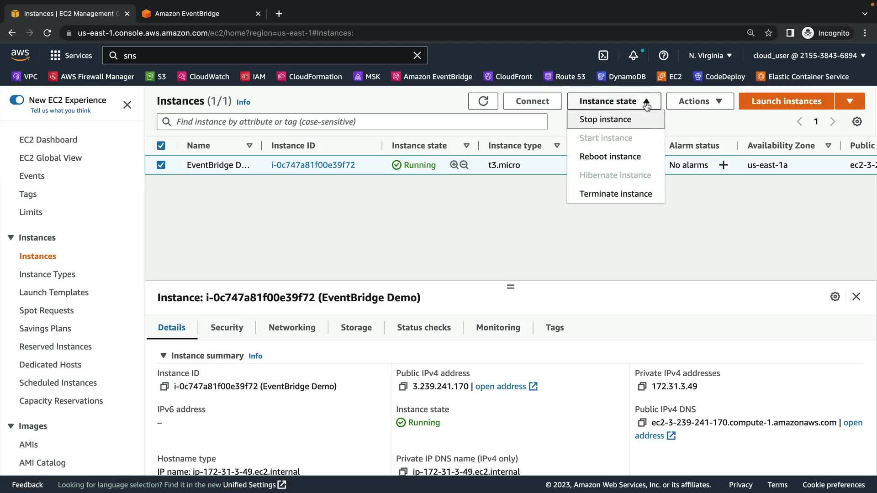Screen dimensions: 877x493
Task: Open the Services grid menu
Action: (55, 56)
